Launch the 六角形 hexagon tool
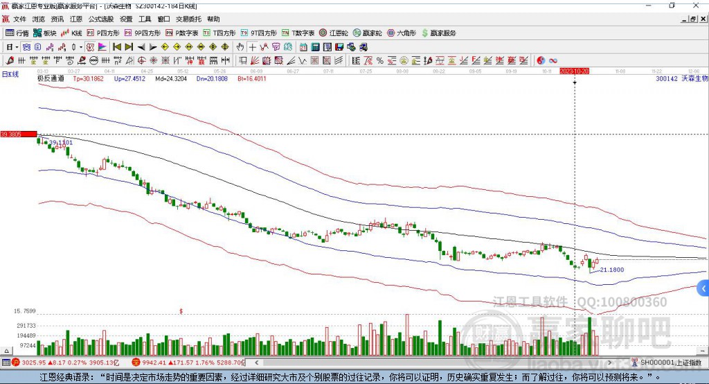This screenshot has height=384, width=709. pyautogui.click(x=402, y=33)
